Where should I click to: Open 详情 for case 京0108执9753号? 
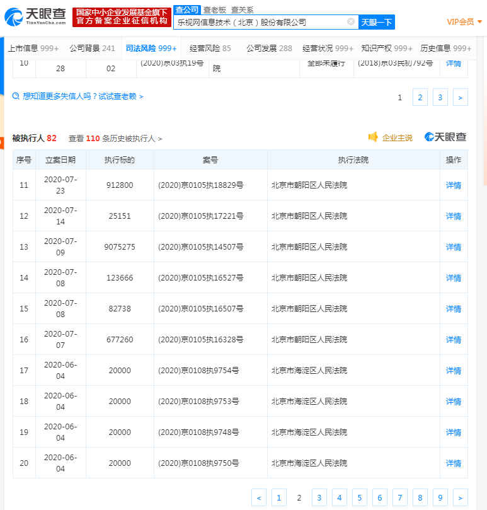click(x=453, y=402)
